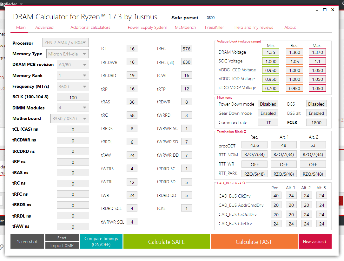The height and width of the screenshot is (261, 344).
Task: Click the Command rate 1T value
Action: [x=268, y=123]
